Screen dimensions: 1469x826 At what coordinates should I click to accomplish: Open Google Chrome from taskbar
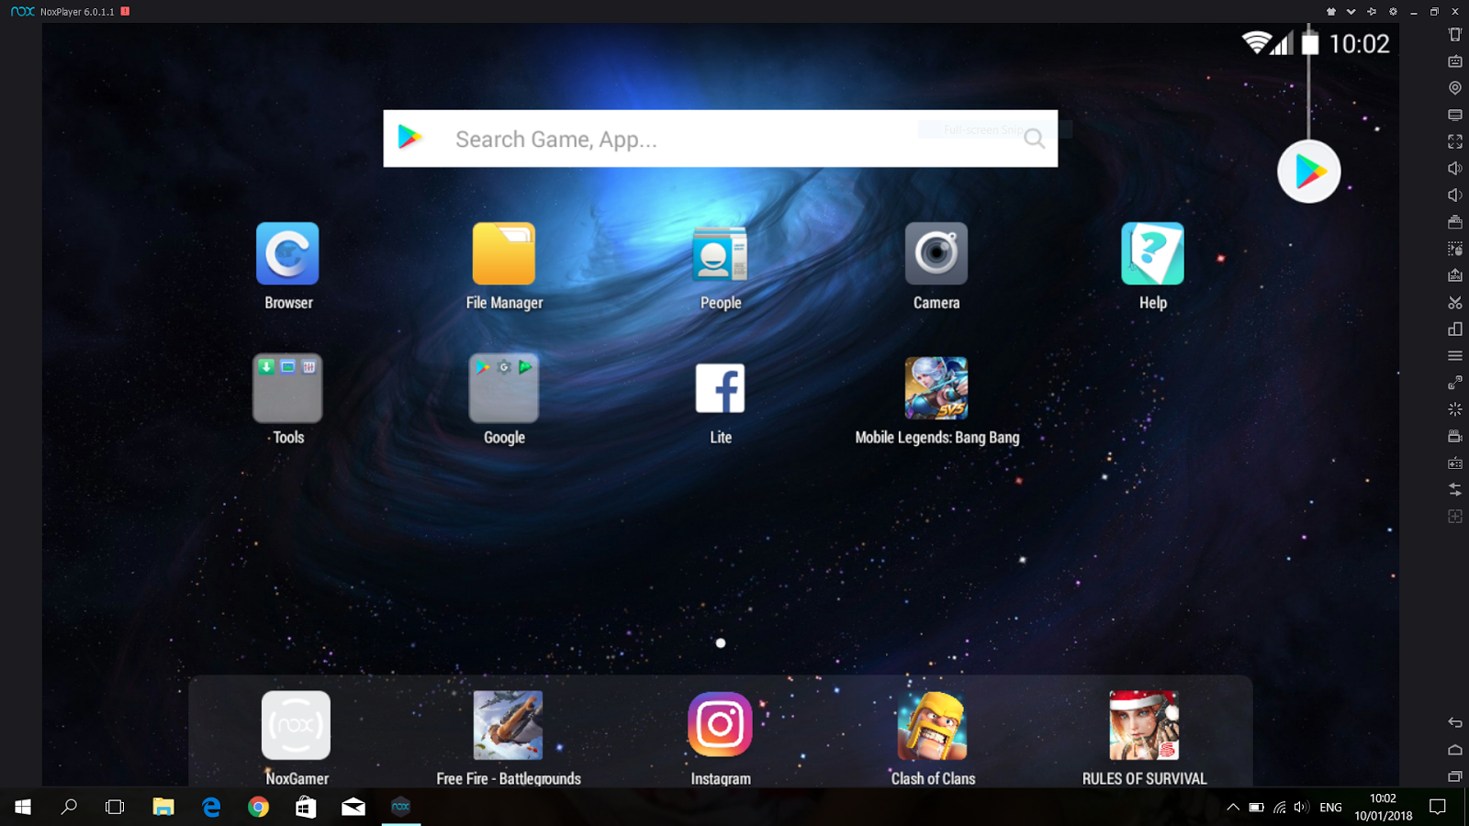tap(259, 807)
